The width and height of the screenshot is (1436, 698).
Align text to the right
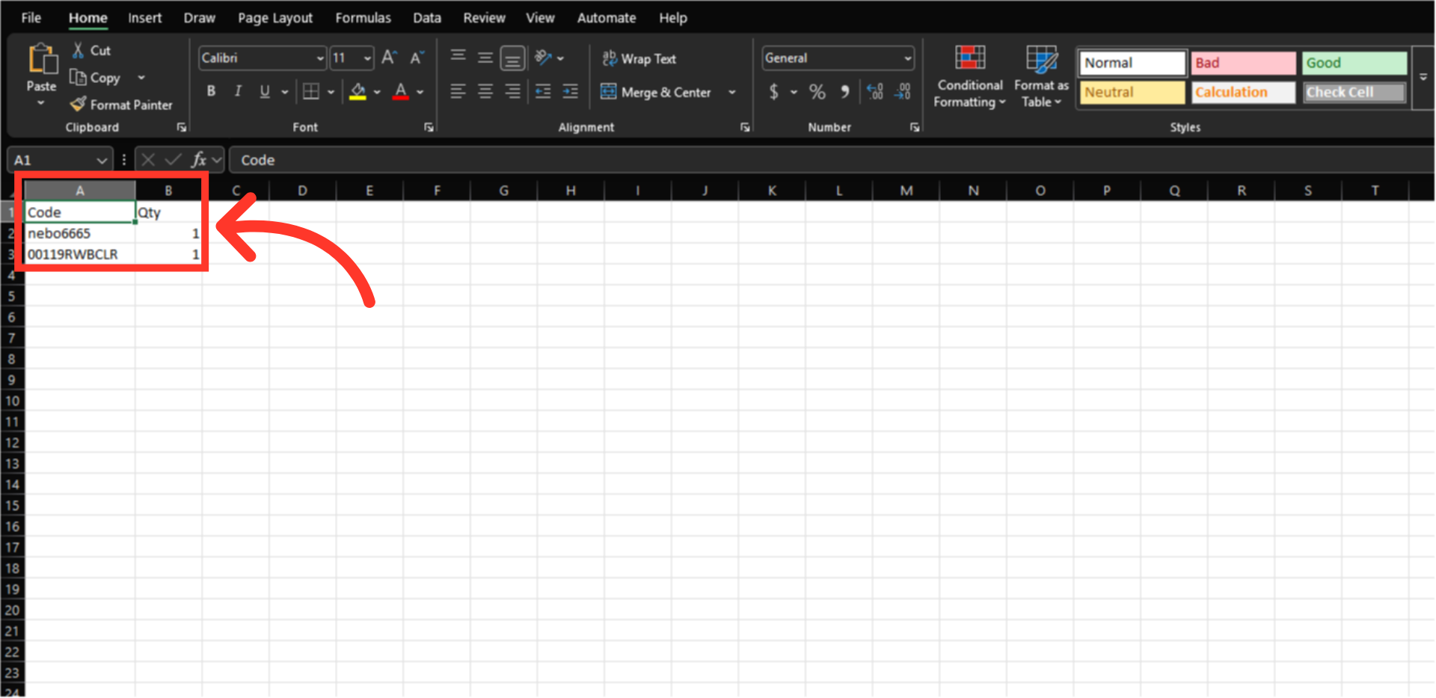512,91
